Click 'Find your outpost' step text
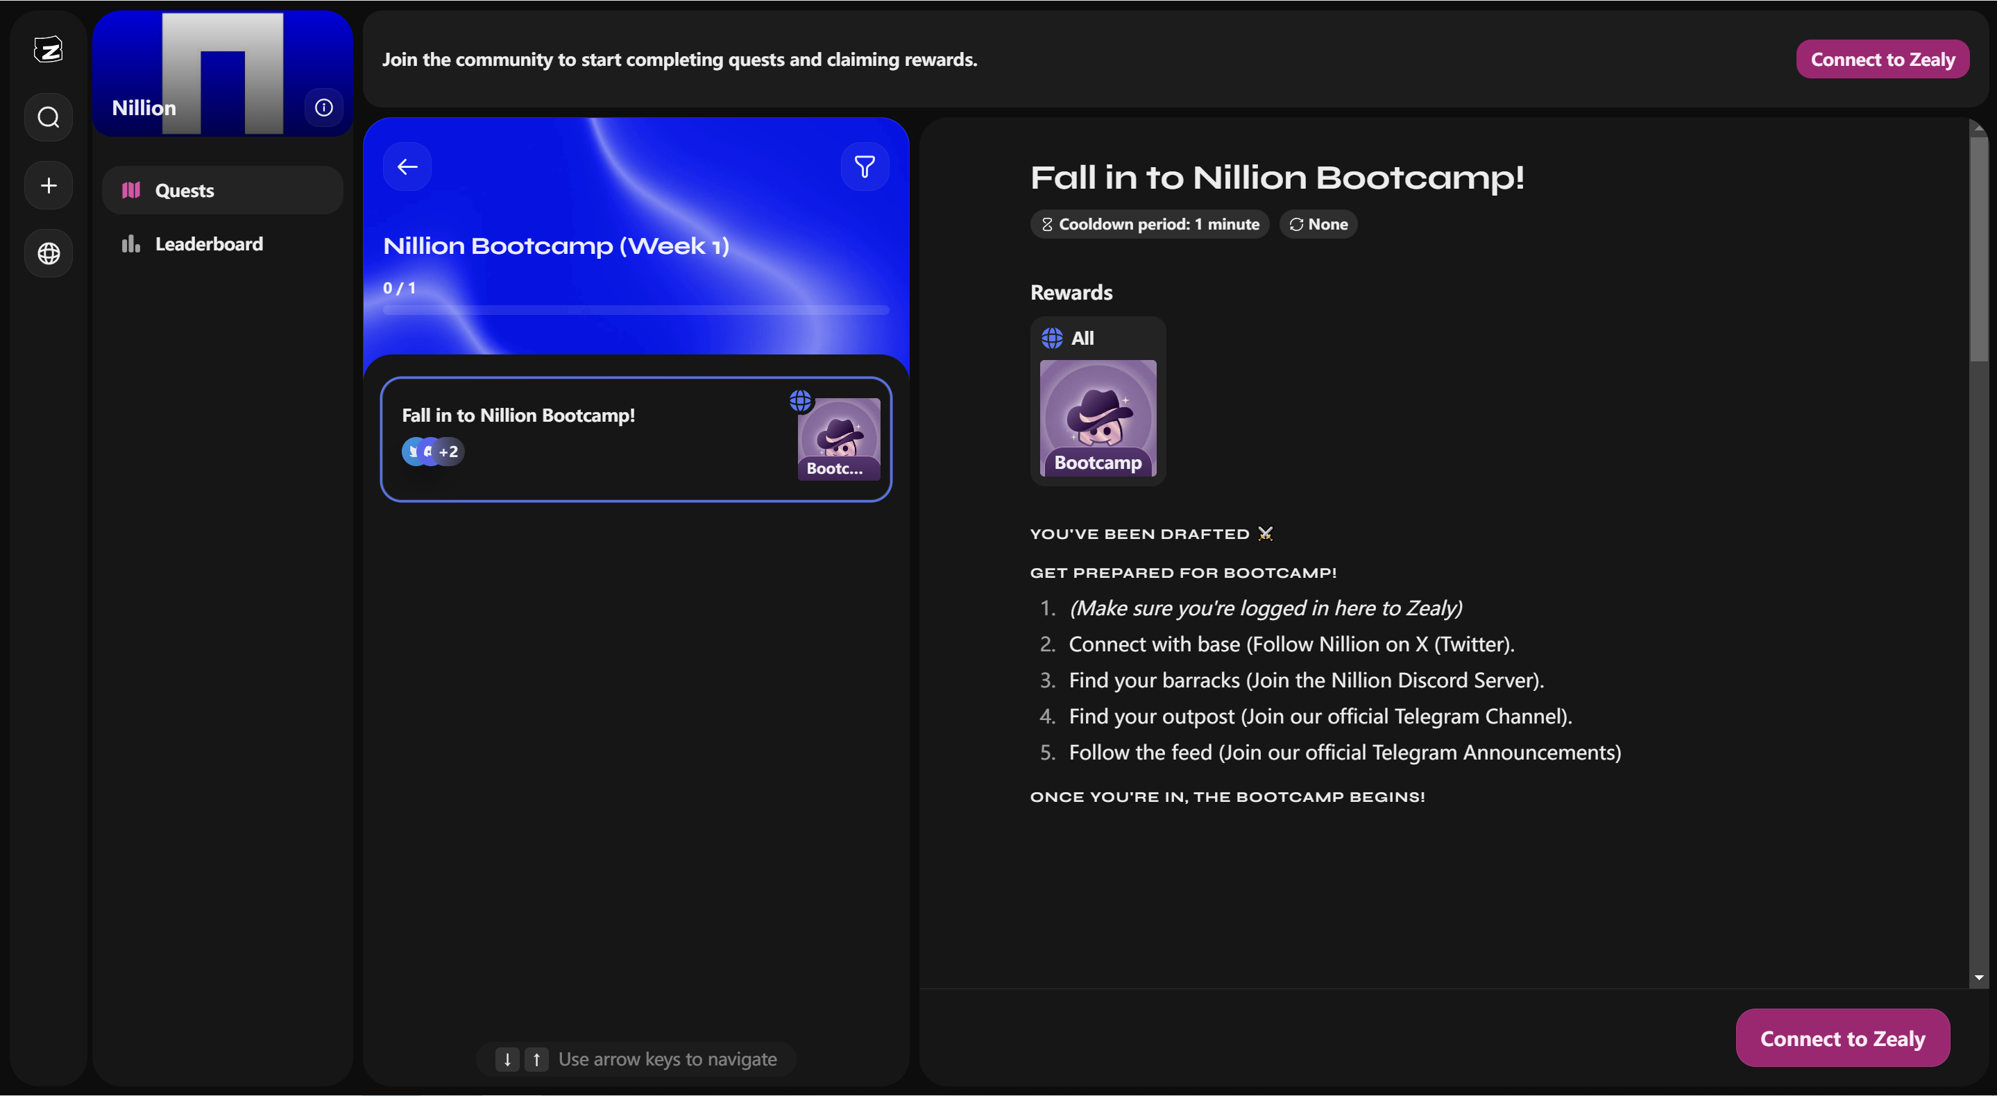 click(x=1320, y=717)
